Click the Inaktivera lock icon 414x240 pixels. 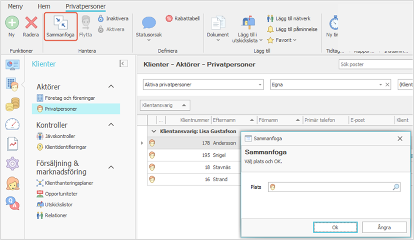(101, 19)
